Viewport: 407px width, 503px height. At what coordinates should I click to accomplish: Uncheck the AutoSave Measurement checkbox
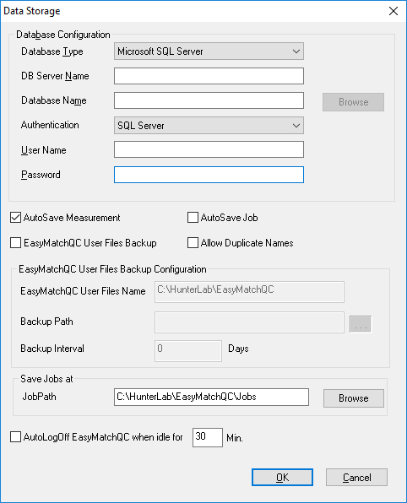15,218
